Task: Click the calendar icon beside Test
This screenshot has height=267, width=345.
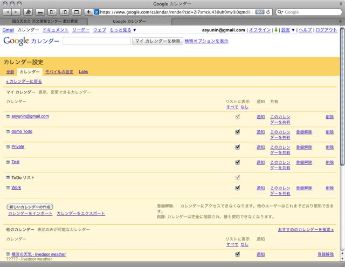Action: point(8,162)
